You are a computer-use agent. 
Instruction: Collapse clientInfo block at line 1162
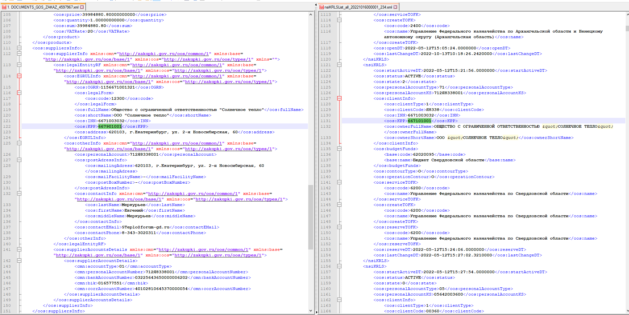point(339,300)
